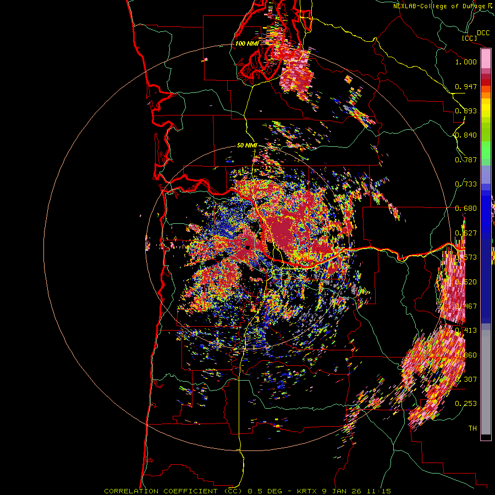
Task: Click the 0.680 scale value
Action: click(x=466, y=208)
